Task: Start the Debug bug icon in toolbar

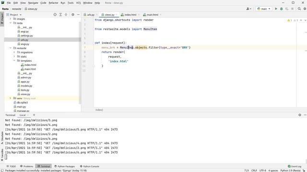Action: pos(282,9)
